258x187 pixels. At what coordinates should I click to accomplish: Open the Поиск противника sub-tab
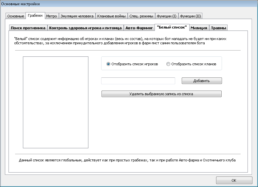[28, 28]
